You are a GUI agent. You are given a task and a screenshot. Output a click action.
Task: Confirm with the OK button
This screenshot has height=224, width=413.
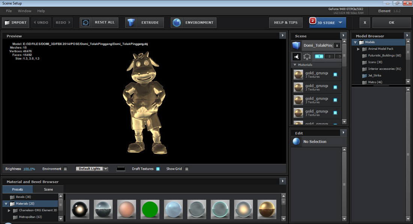coord(392,23)
